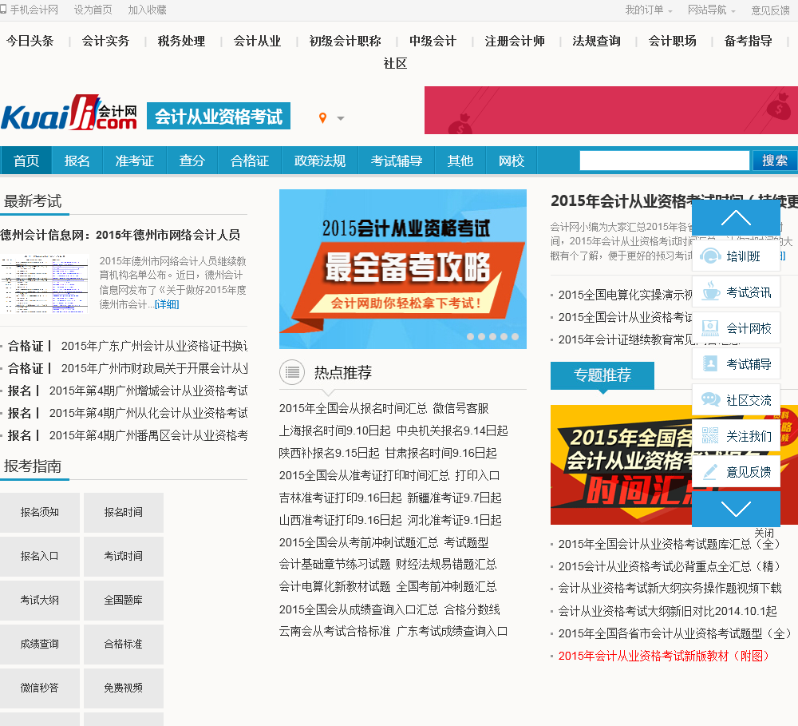The height and width of the screenshot is (726, 798).
Task: Click the 会计从业资格考试 blue header label
Action: (x=219, y=116)
